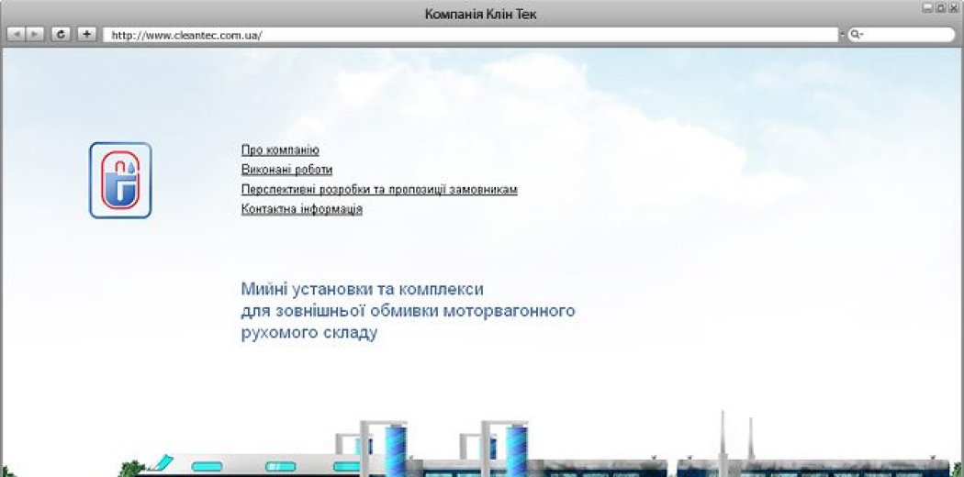Focus the address bar with cleantec.com.ua URL
The image size is (964, 477).
470,35
